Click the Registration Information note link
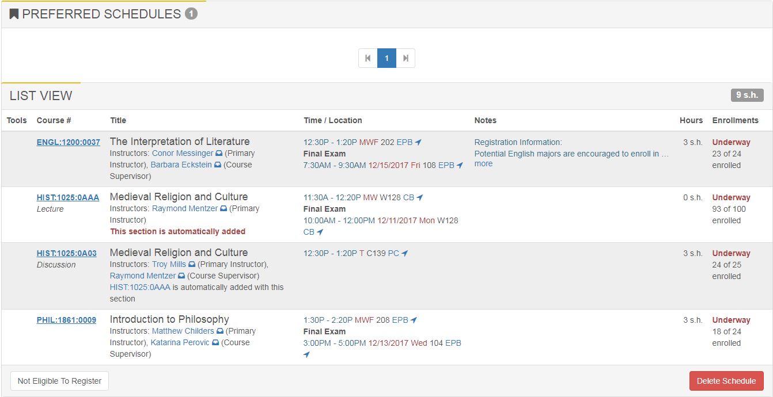This screenshot has height=397, width=773. click(x=518, y=142)
